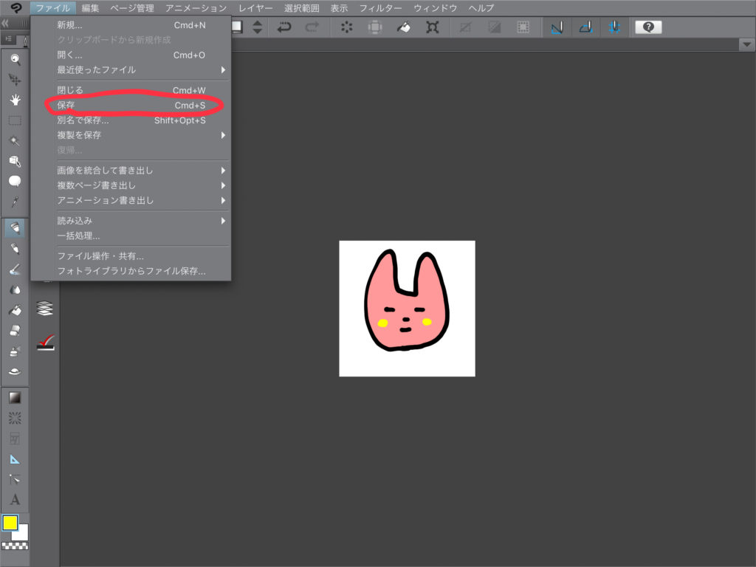The image size is (756, 567).
Task: Expand the アニメーション書き出し submenu
Action: pyautogui.click(x=131, y=200)
